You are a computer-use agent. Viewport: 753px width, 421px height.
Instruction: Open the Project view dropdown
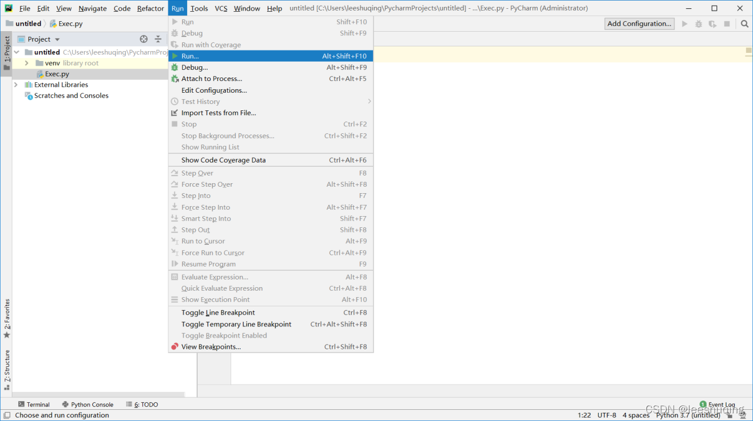point(57,39)
